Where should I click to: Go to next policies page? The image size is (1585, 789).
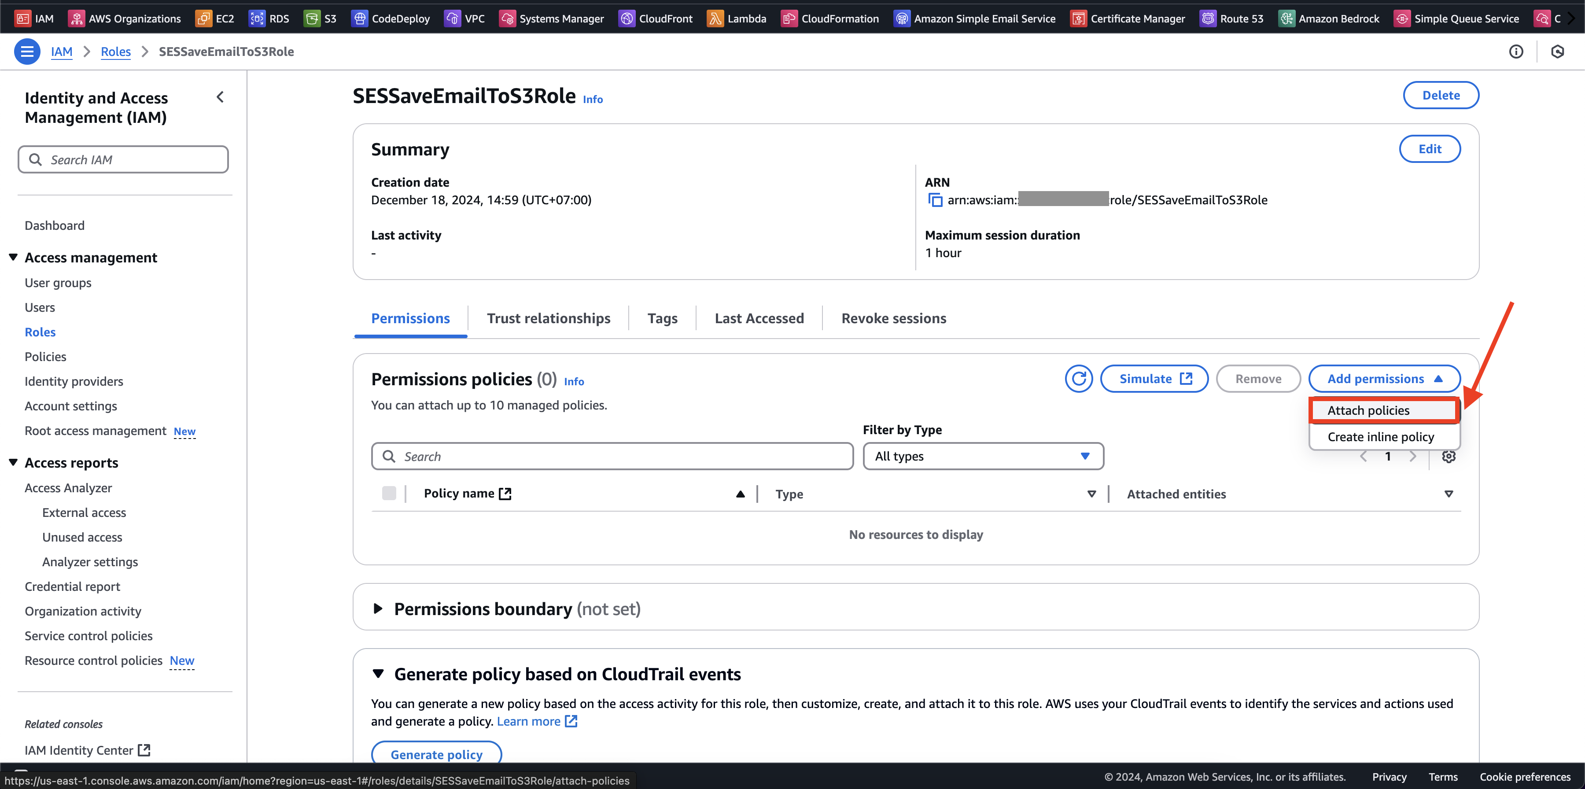tap(1413, 456)
